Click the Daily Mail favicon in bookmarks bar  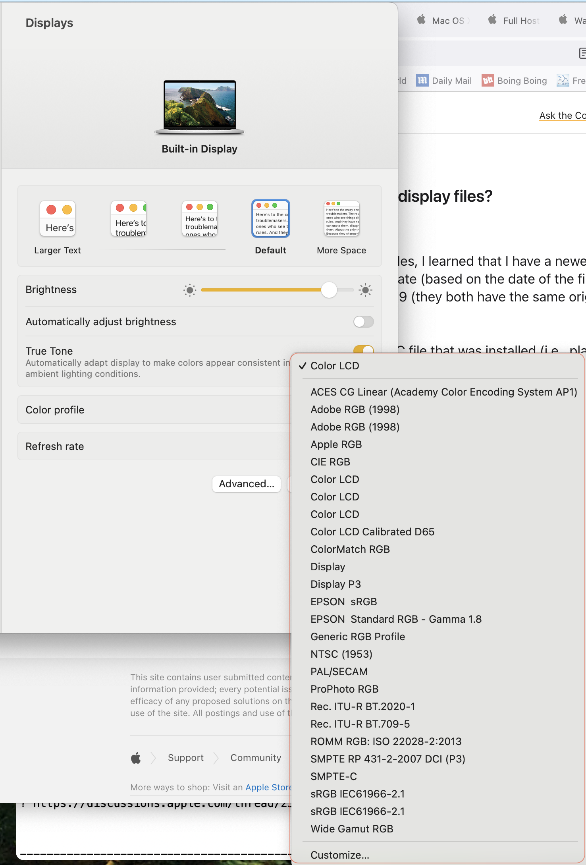pos(422,81)
